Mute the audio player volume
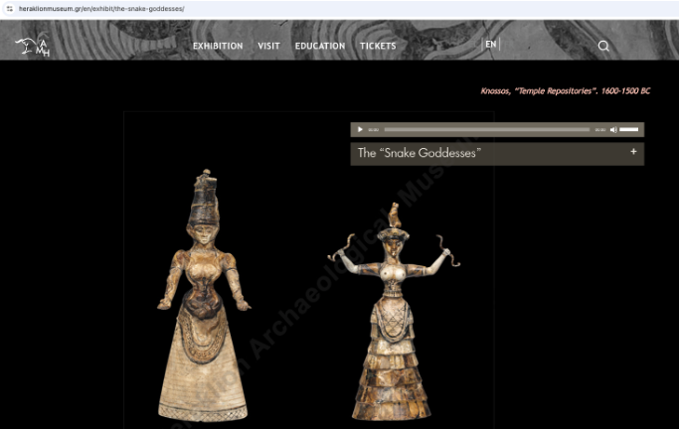 point(613,129)
